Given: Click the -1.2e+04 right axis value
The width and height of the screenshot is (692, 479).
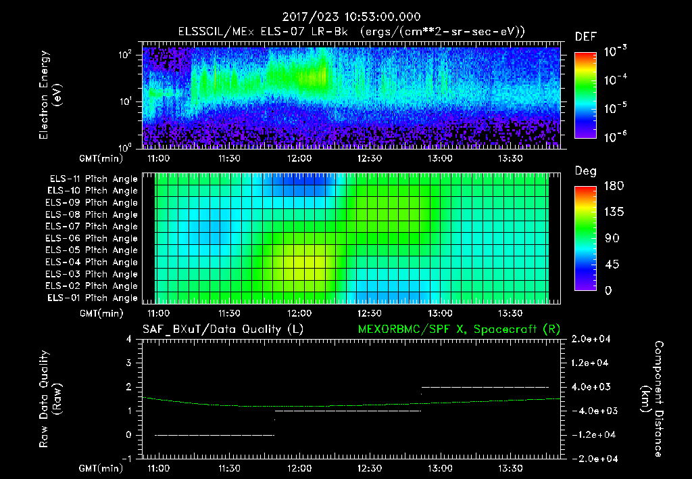Looking at the screenshot, I should coord(593,435).
